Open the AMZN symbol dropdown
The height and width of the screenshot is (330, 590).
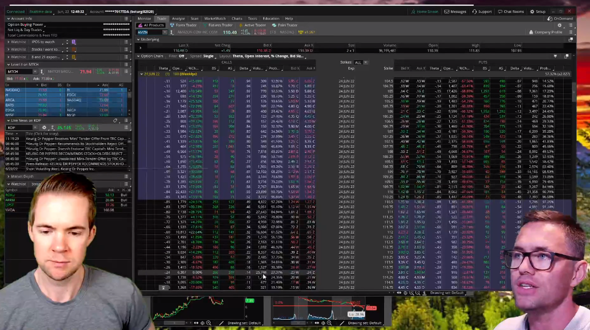tap(164, 33)
